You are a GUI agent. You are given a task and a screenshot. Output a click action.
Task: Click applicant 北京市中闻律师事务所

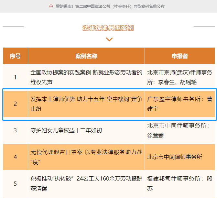point(175,157)
